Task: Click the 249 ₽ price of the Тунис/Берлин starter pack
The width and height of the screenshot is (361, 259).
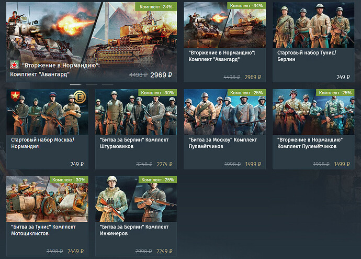Action: 343,77
